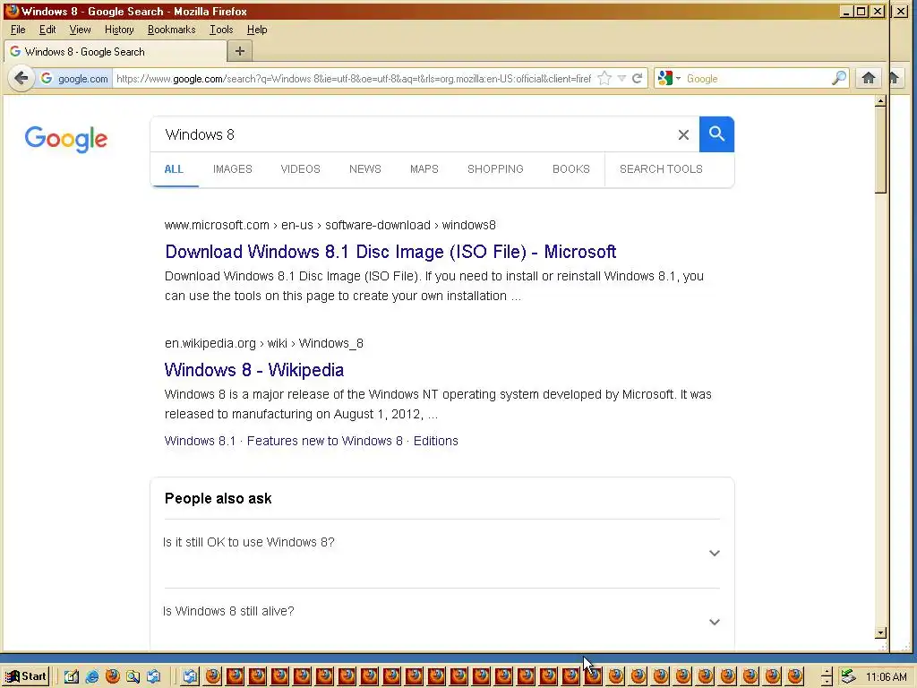Click the site identity google.com badge
The image size is (917, 688).
pos(75,79)
